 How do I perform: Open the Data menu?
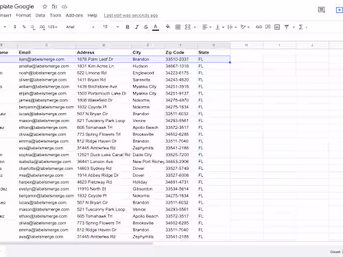tap(40, 15)
